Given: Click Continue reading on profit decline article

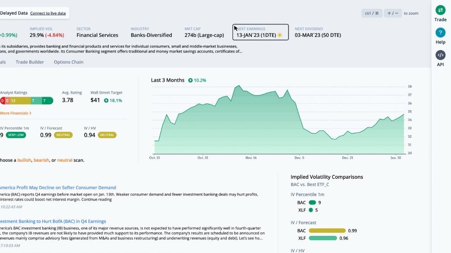Looking at the screenshot, I should 96,199.
